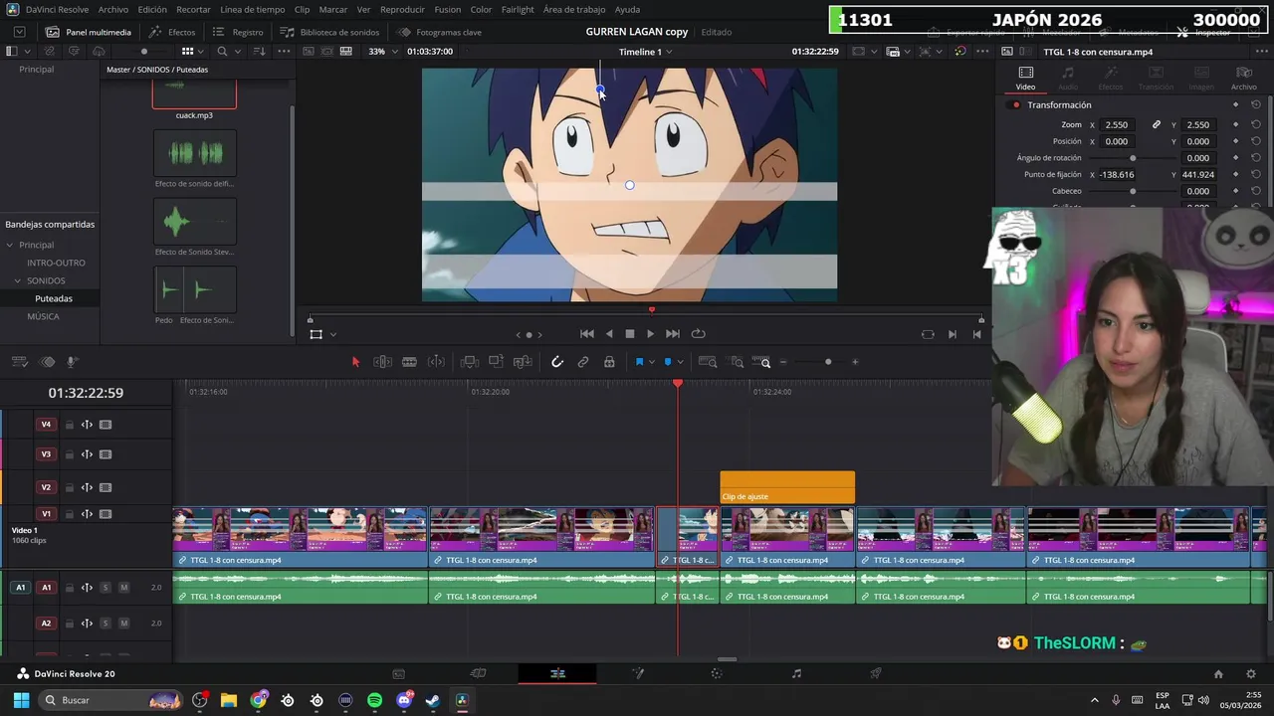1274x716 pixels.
Task: Add keyframe for Posición
Action: pyautogui.click(x=1235, y=141)
